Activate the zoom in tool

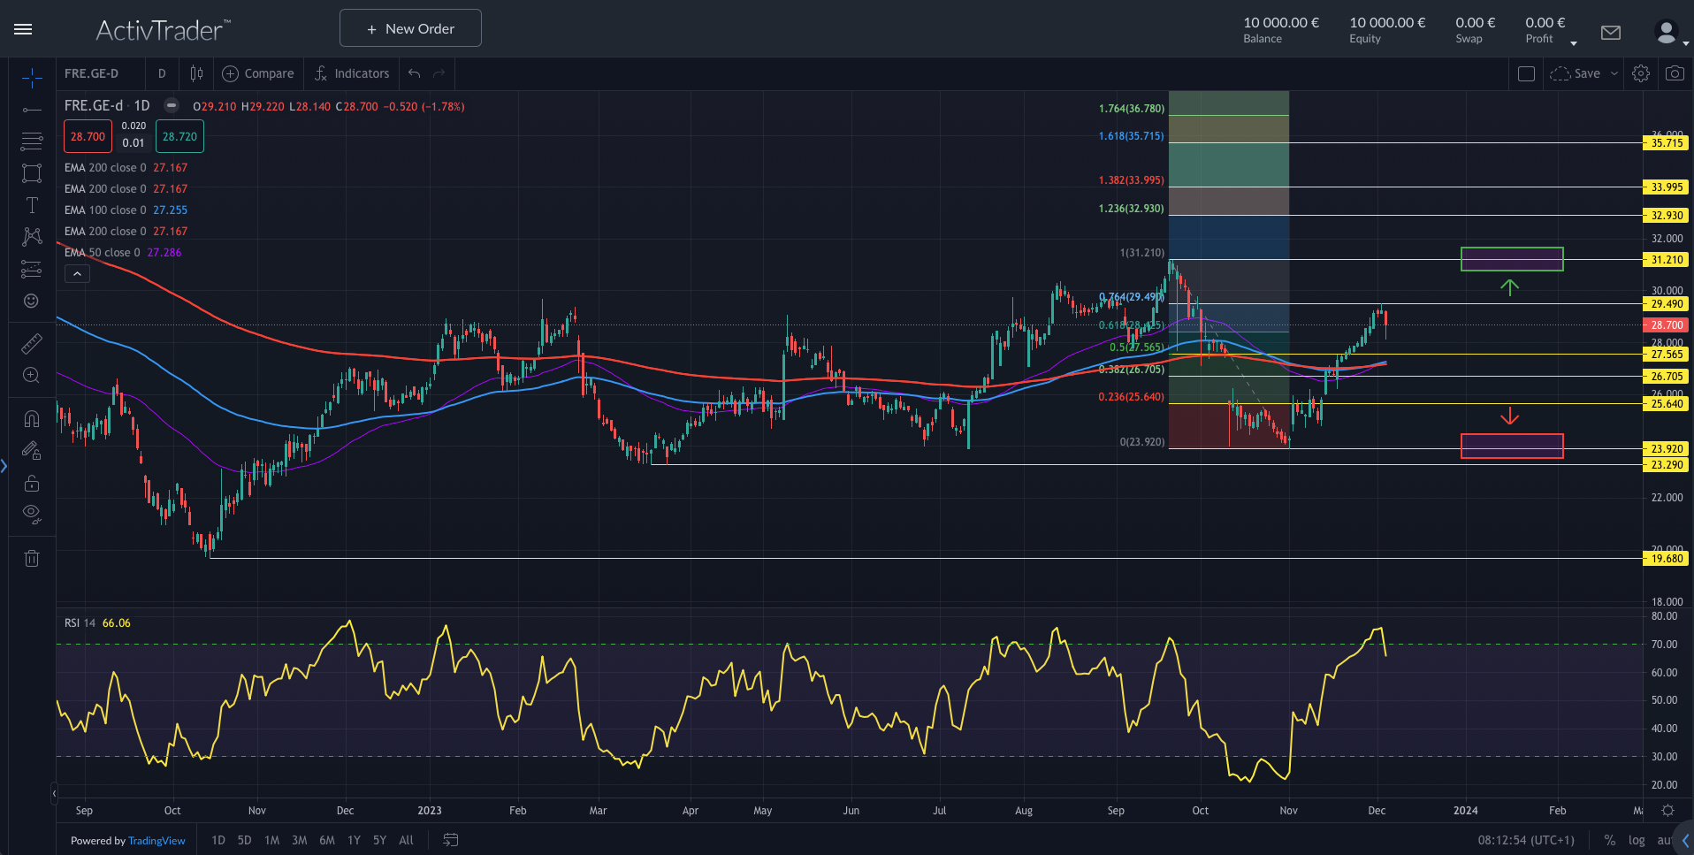click(32, 376)
